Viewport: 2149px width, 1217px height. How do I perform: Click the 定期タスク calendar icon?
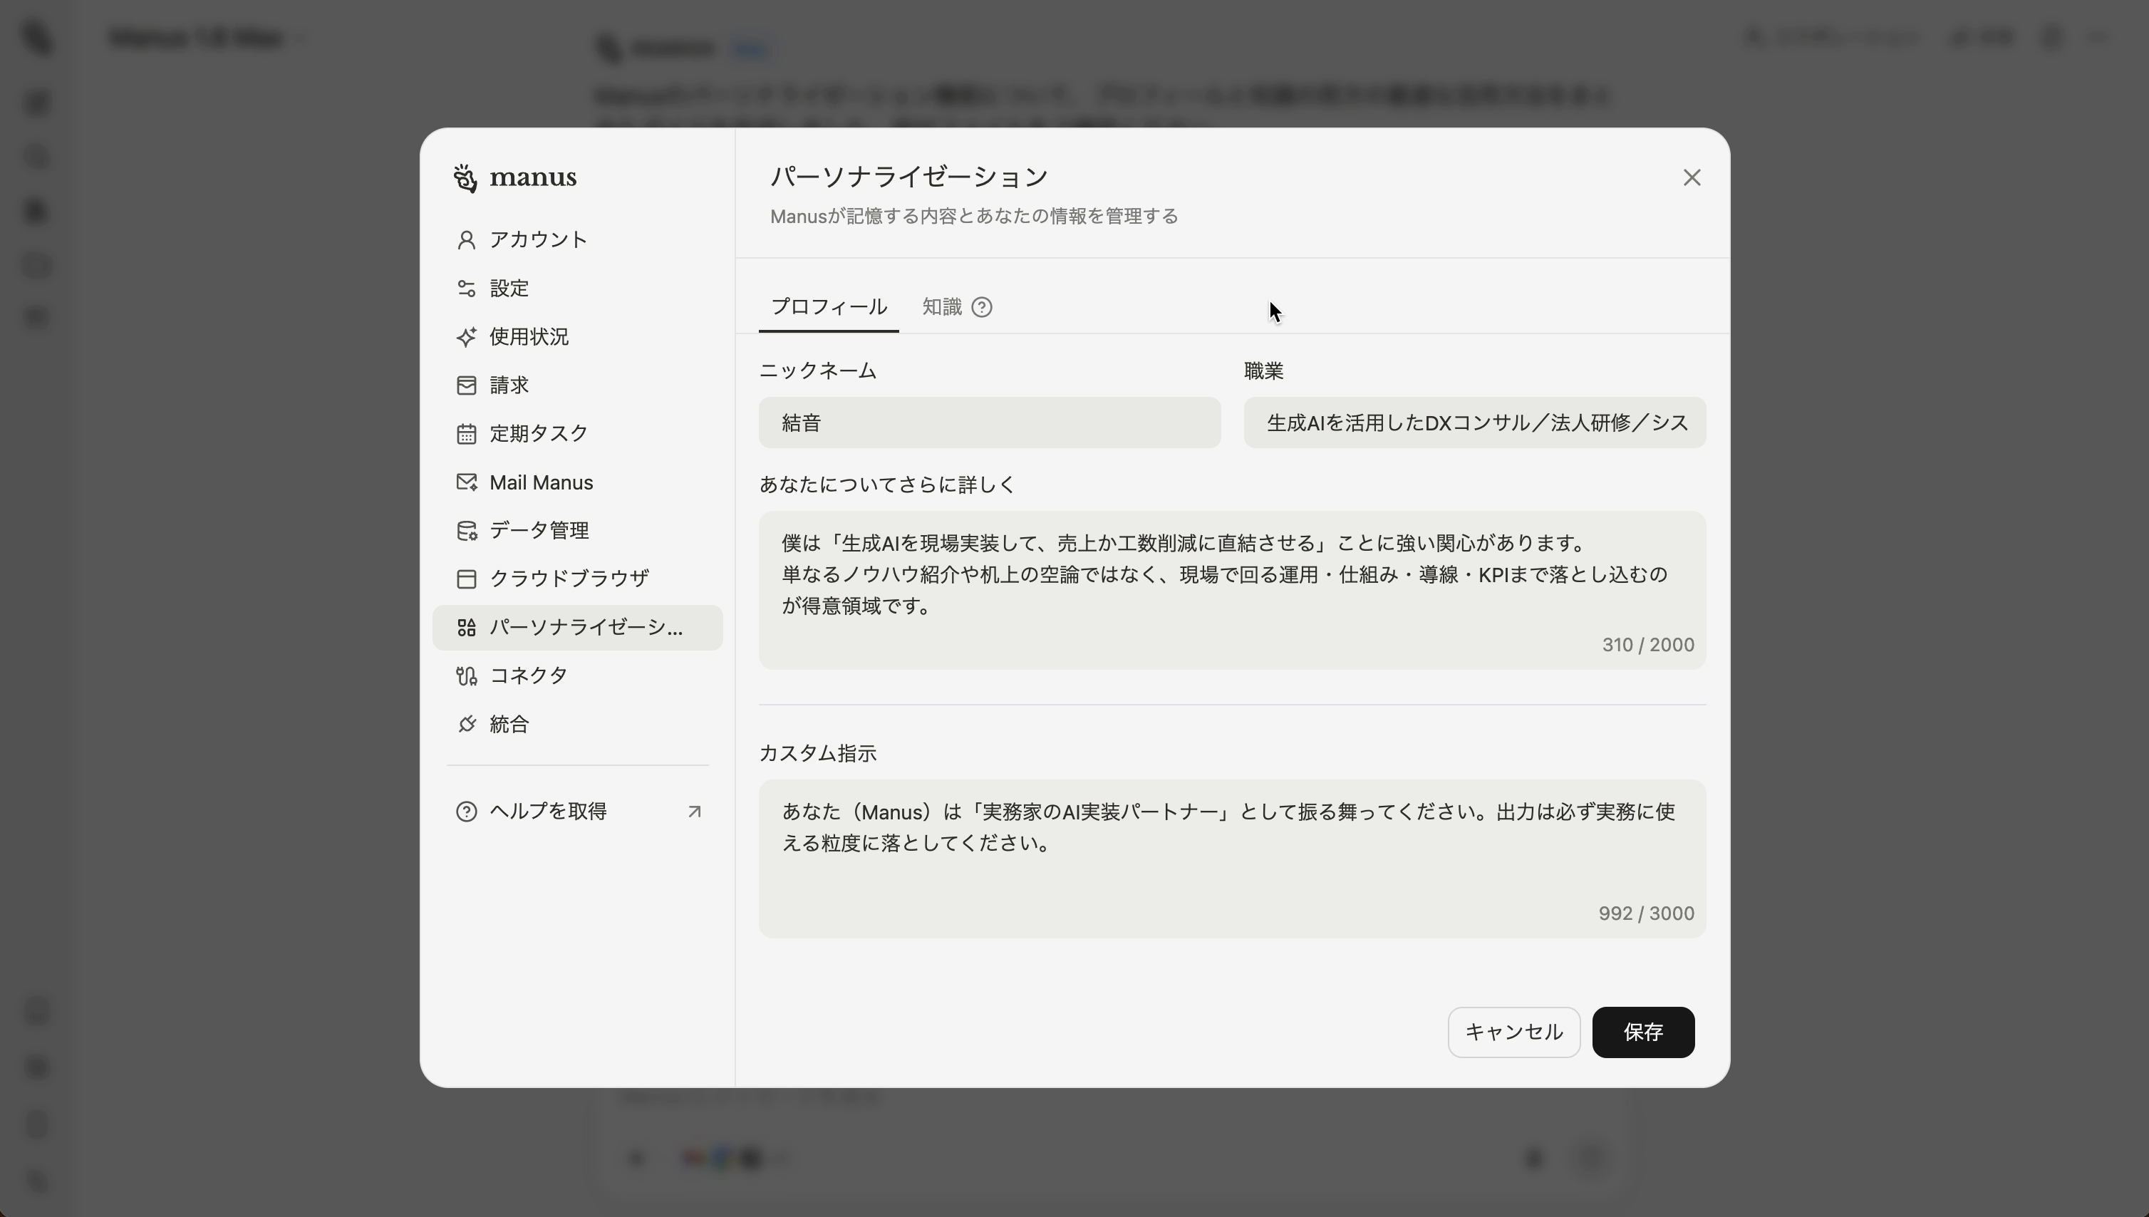coord(467,434)
